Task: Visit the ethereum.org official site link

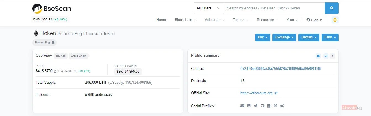Action: point(256,93)
